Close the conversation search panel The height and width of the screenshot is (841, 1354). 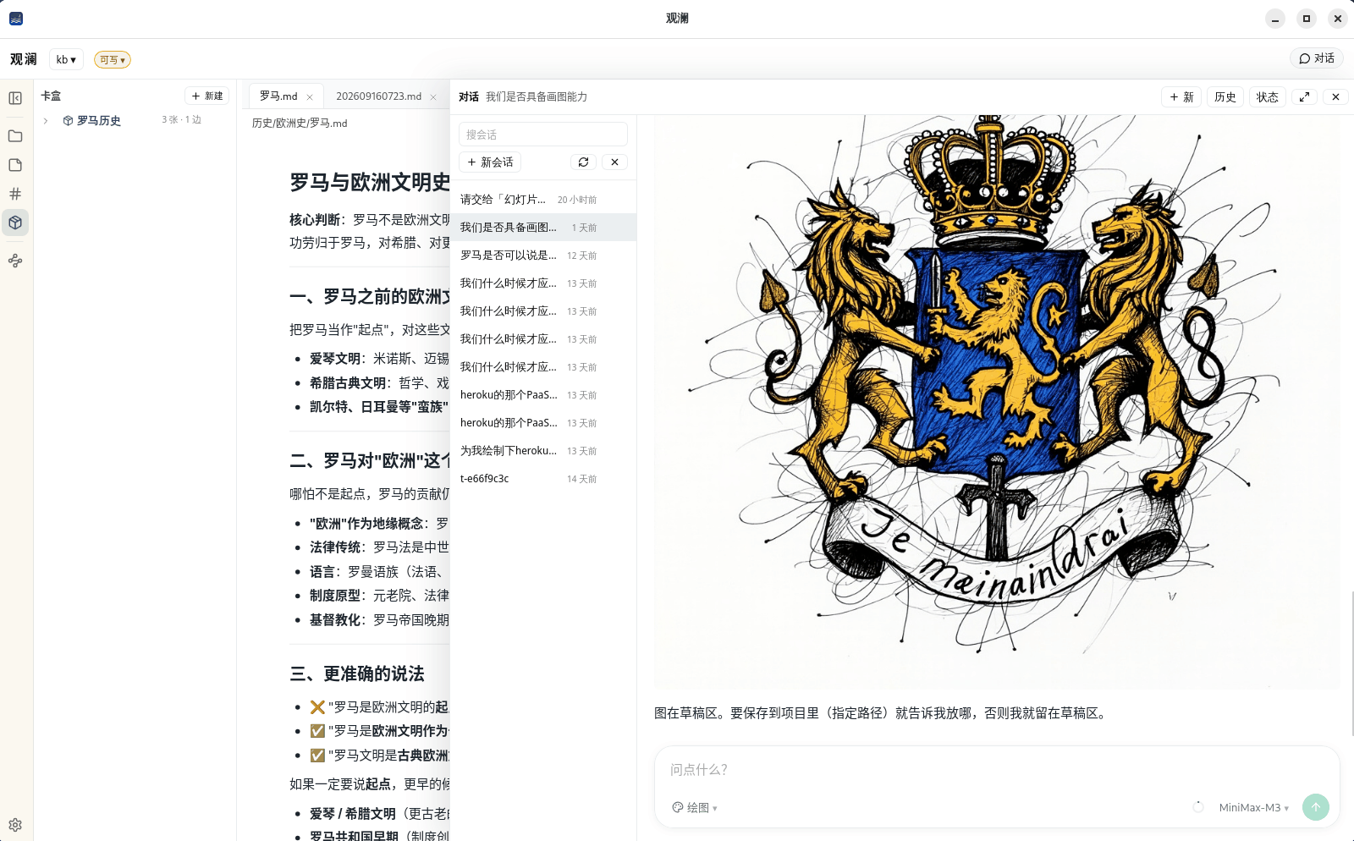point(615,162)
